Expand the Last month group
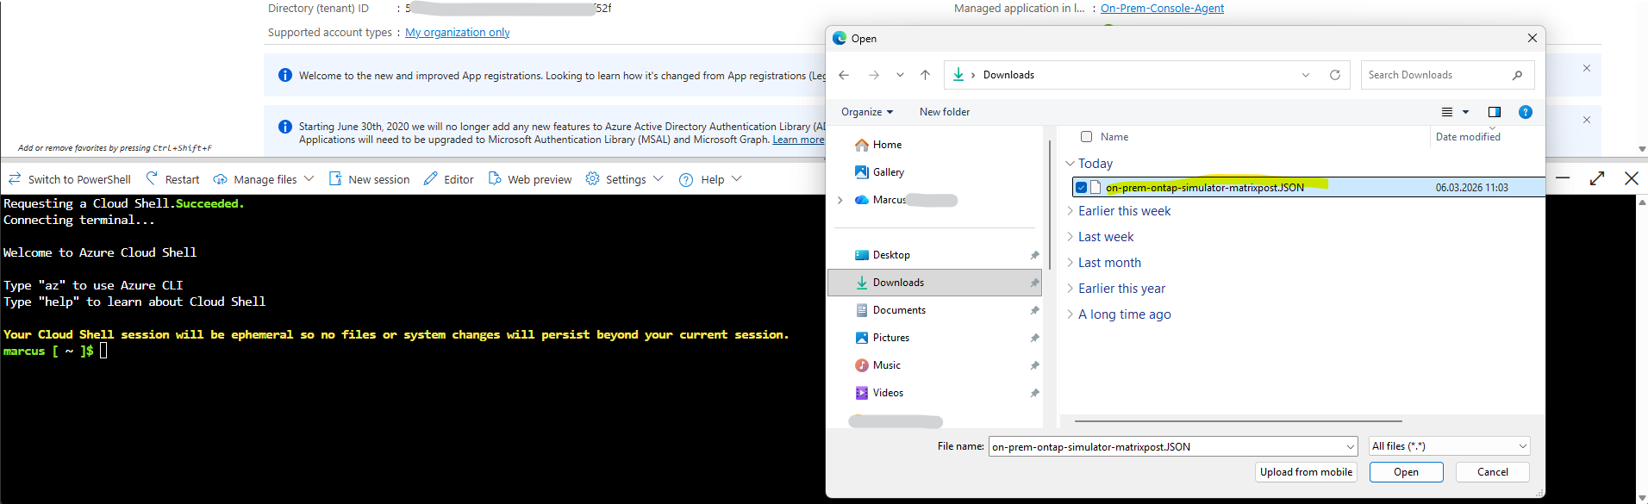This screenshot has width=1648, height=504. (x=1071, y=263)
